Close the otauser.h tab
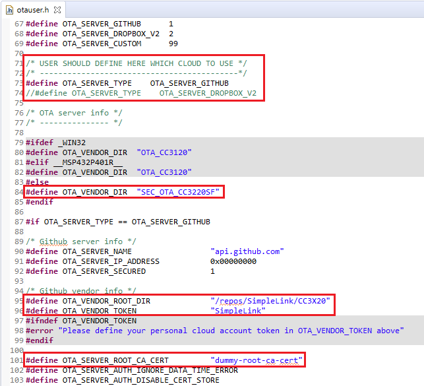Image resolution: width=424 pixels, height=386 pixels. 57,10
